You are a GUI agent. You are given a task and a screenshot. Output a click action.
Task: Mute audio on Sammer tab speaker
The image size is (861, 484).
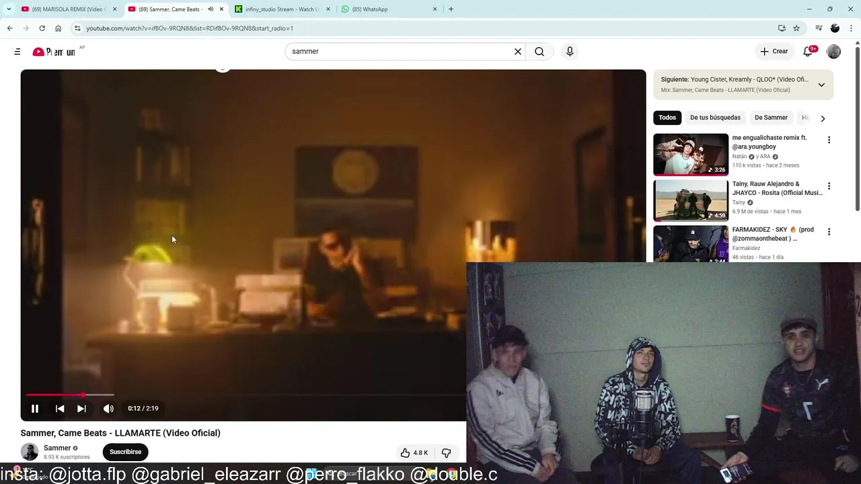(210, 9)
